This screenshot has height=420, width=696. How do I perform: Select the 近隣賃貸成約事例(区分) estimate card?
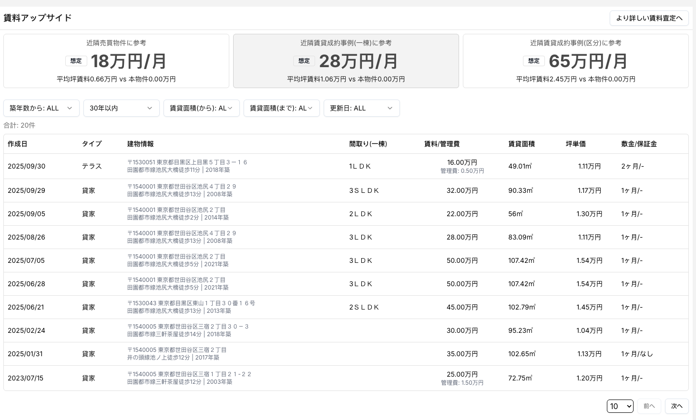coord(575,61)
